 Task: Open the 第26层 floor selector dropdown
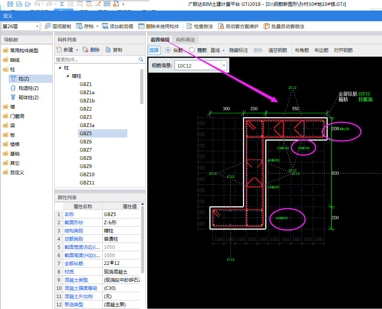(x=37, y=26)
